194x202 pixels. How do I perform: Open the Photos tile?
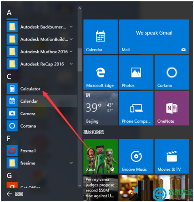[136, 73]
